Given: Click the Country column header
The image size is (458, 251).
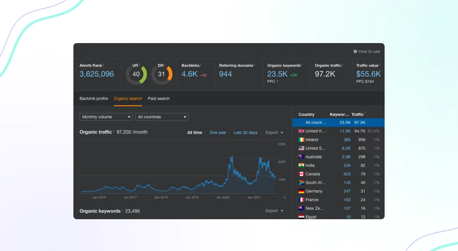Looking at the screenshot, I should [x=307, y=115].
